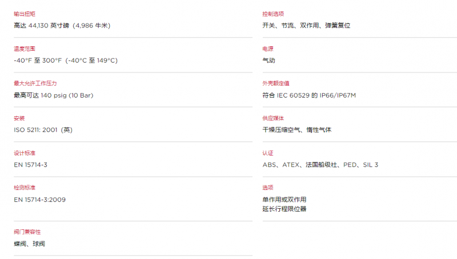Select the 开关、节流、双作用、弹簧复位 text

[306, 26]
